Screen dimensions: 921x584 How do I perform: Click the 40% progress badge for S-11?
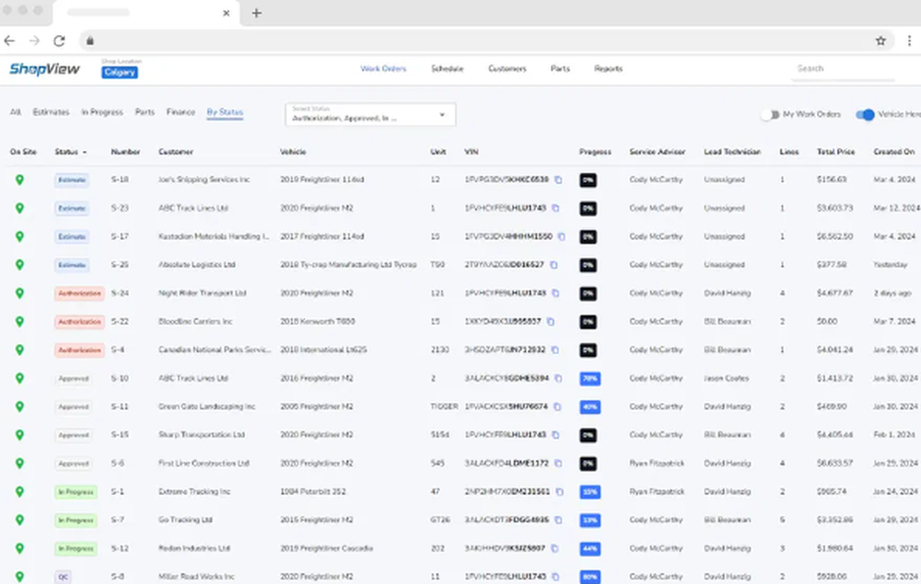(589, 407)
